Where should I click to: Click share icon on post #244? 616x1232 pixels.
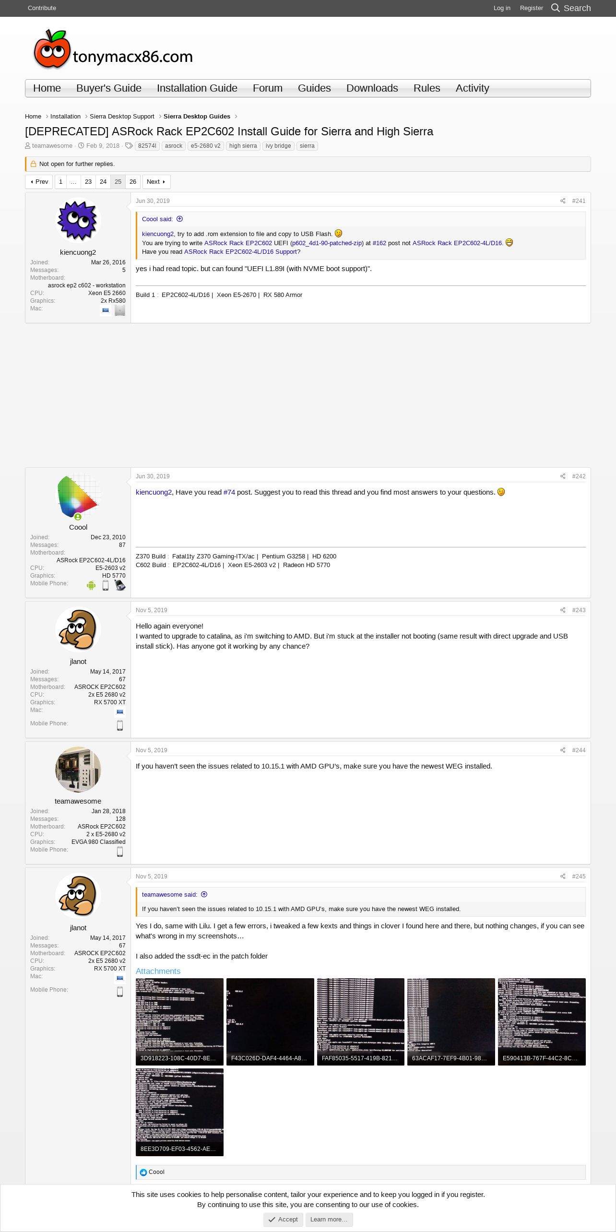[x=563, y=750]
